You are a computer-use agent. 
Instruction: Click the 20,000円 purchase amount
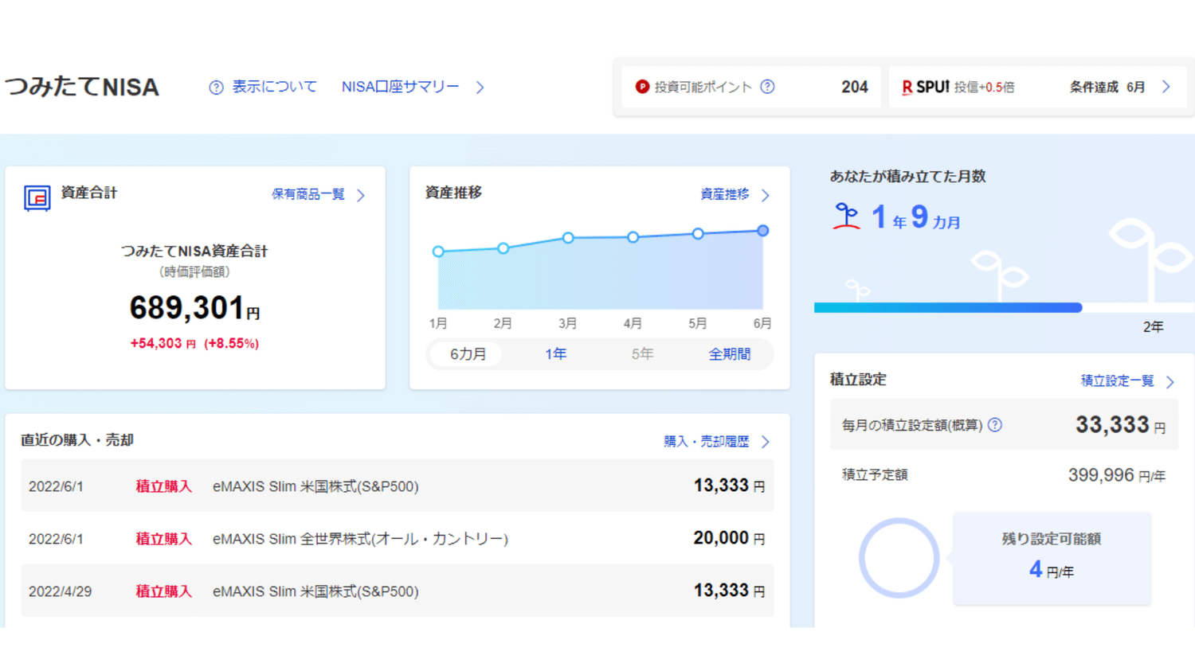[729, 538]
